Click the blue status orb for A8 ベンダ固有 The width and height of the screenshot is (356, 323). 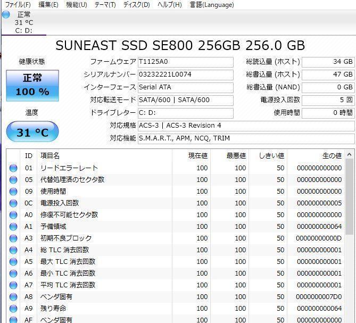pyautogui.click(x=13, y=297)
